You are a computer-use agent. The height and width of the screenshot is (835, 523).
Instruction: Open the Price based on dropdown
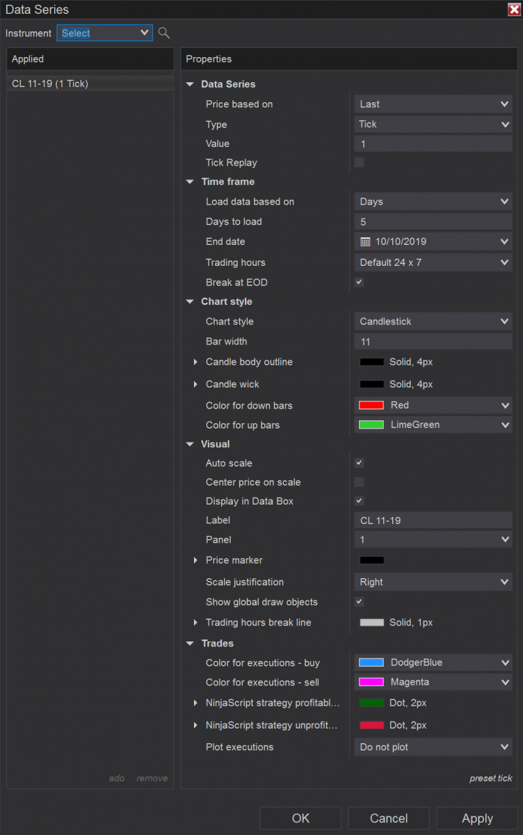coord(433,104)
